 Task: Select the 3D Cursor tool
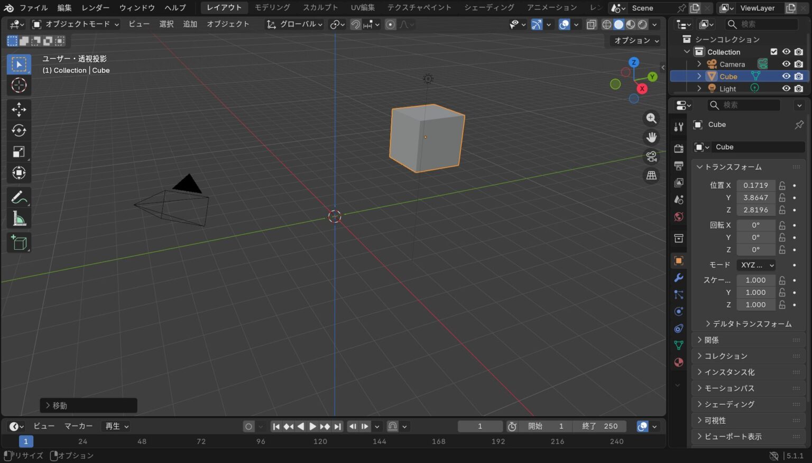(x=19, y=85)
